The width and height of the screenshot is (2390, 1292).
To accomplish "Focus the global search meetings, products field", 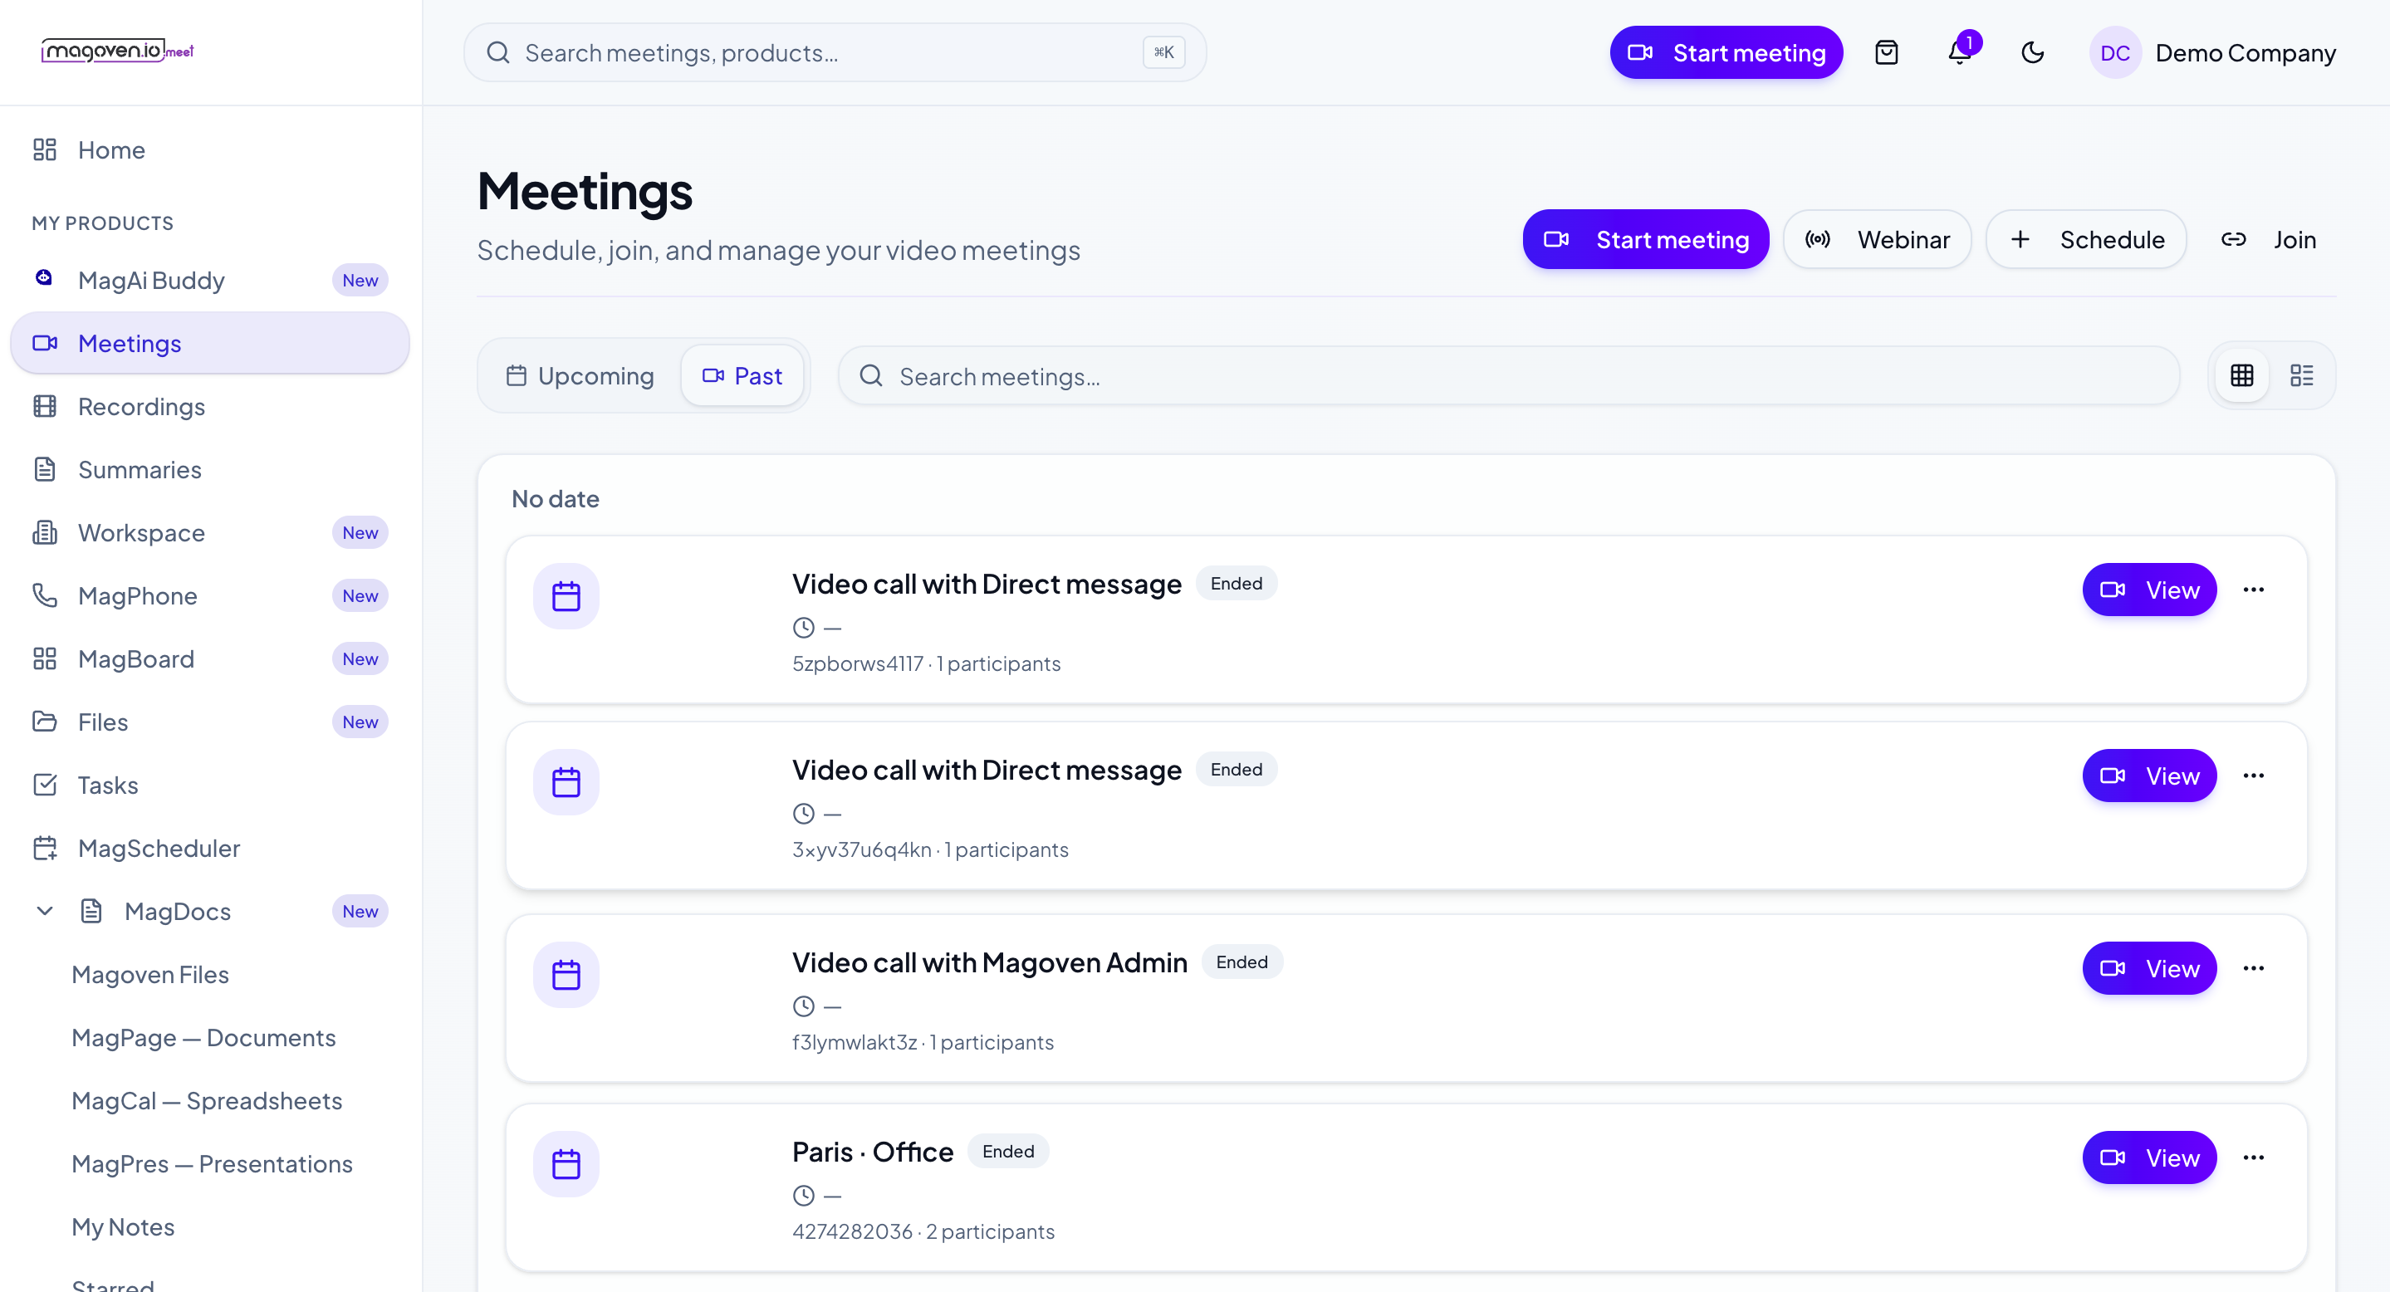I will pyautogui.click(x=835, y=53).
